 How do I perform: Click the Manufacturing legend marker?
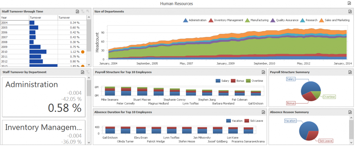pos(247,20)
